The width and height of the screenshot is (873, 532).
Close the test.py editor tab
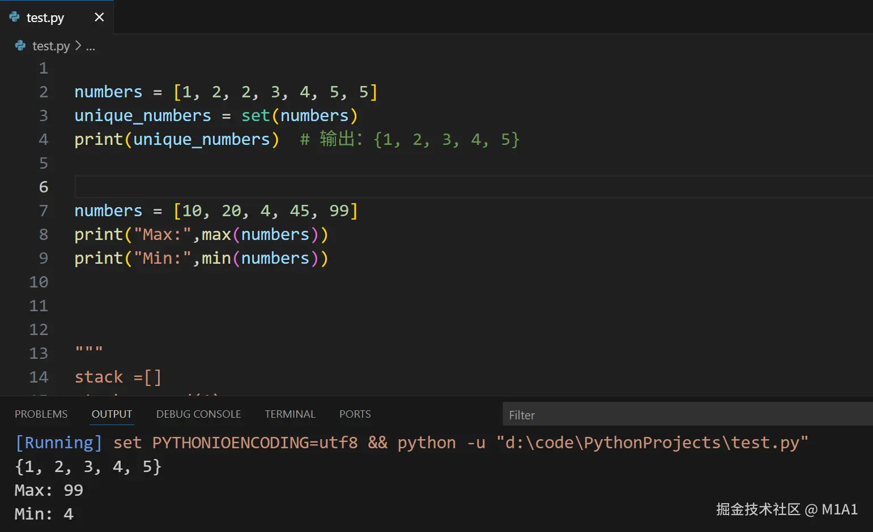[x=99, y=17]
